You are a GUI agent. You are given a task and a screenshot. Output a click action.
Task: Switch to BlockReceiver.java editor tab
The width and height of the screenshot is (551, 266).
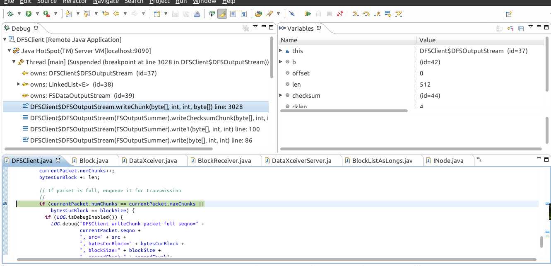(x=224, y=160)
